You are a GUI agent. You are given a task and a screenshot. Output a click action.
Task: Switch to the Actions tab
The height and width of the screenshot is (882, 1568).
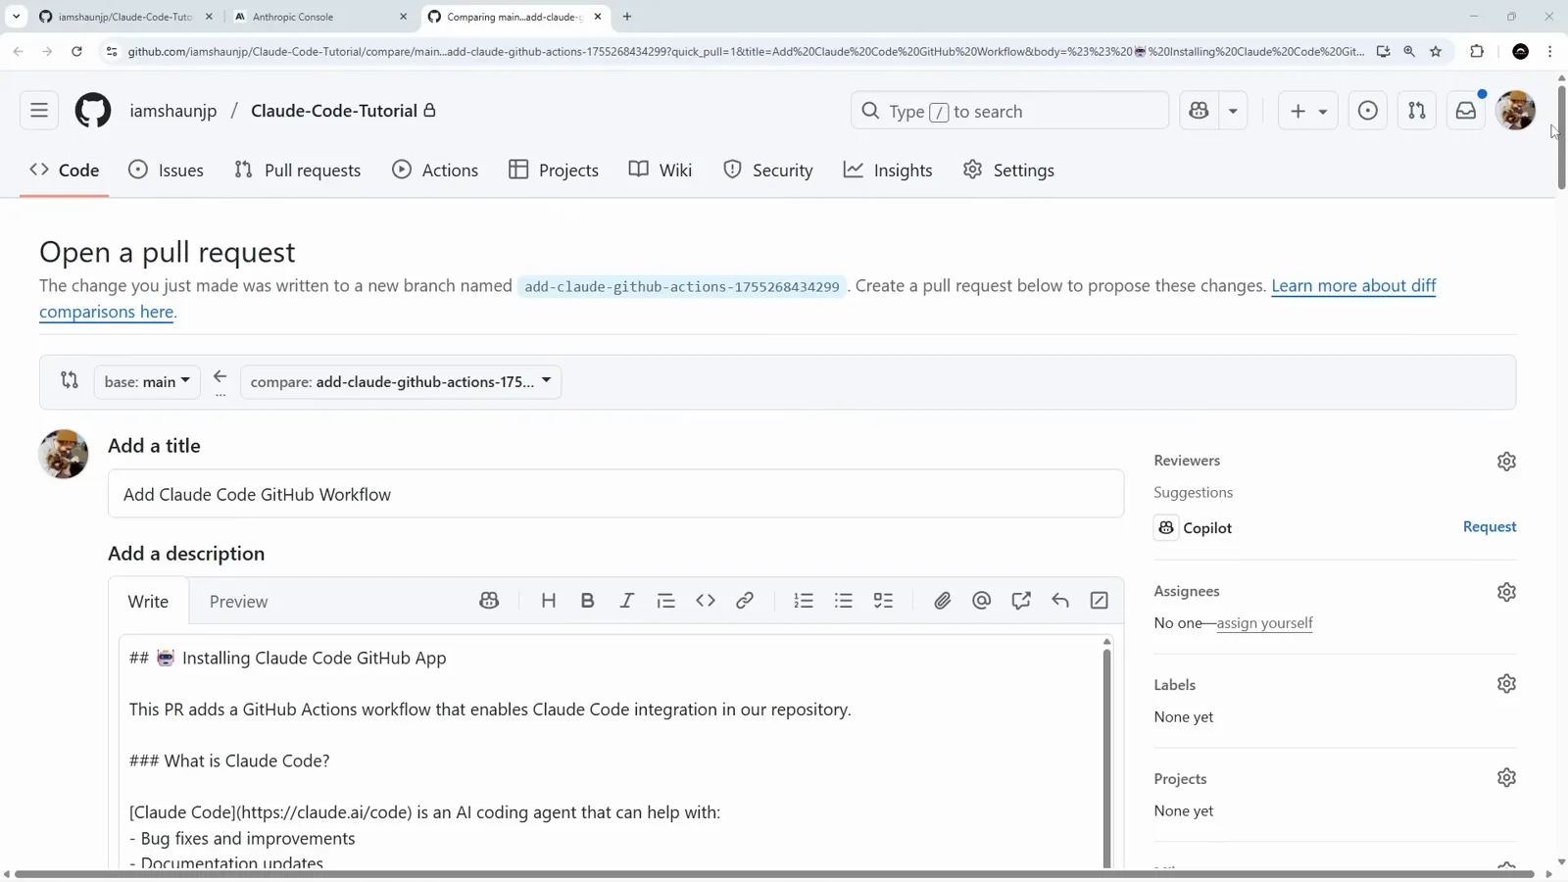click(x=435, y=170)
